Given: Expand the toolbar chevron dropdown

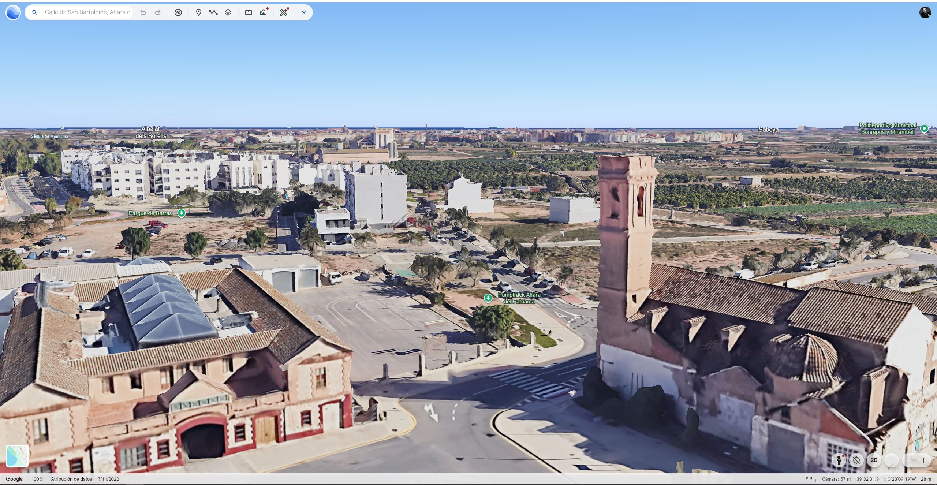Looking at the screenshot, I should [304, 12].
